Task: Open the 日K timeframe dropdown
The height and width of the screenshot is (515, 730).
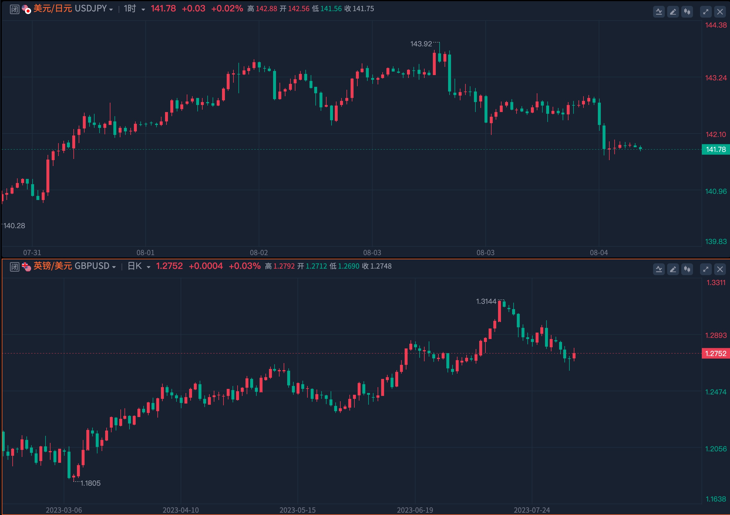Action: click(x=148, y=267)
